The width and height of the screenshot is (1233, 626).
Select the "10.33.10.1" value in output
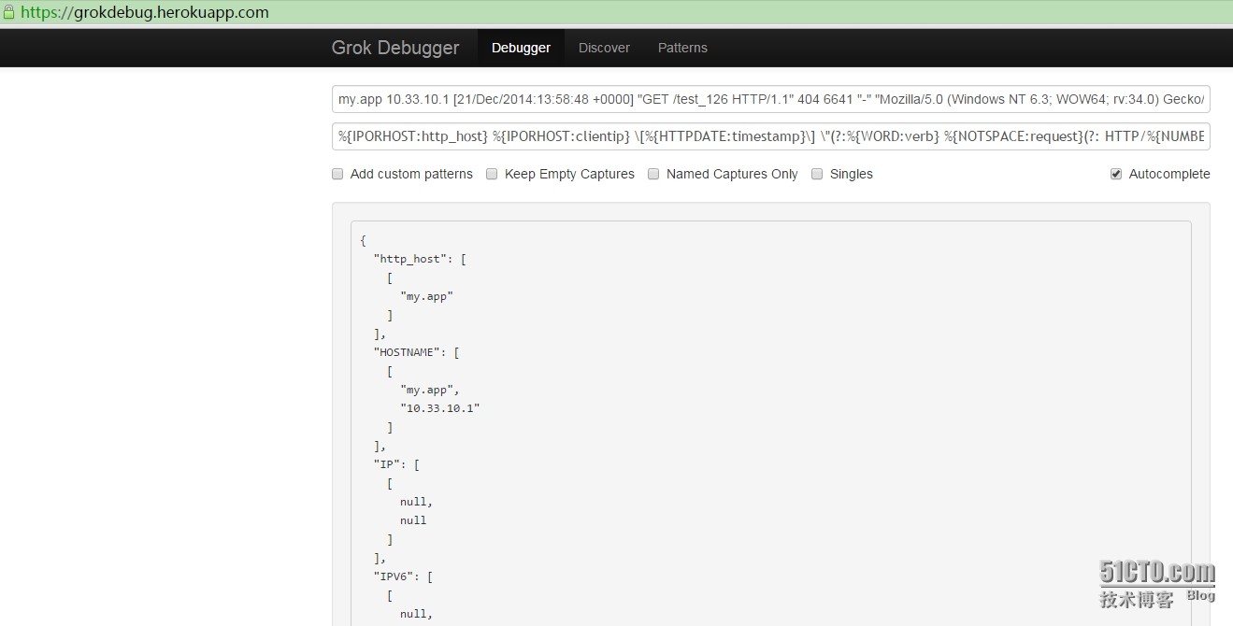pos(440,408)
